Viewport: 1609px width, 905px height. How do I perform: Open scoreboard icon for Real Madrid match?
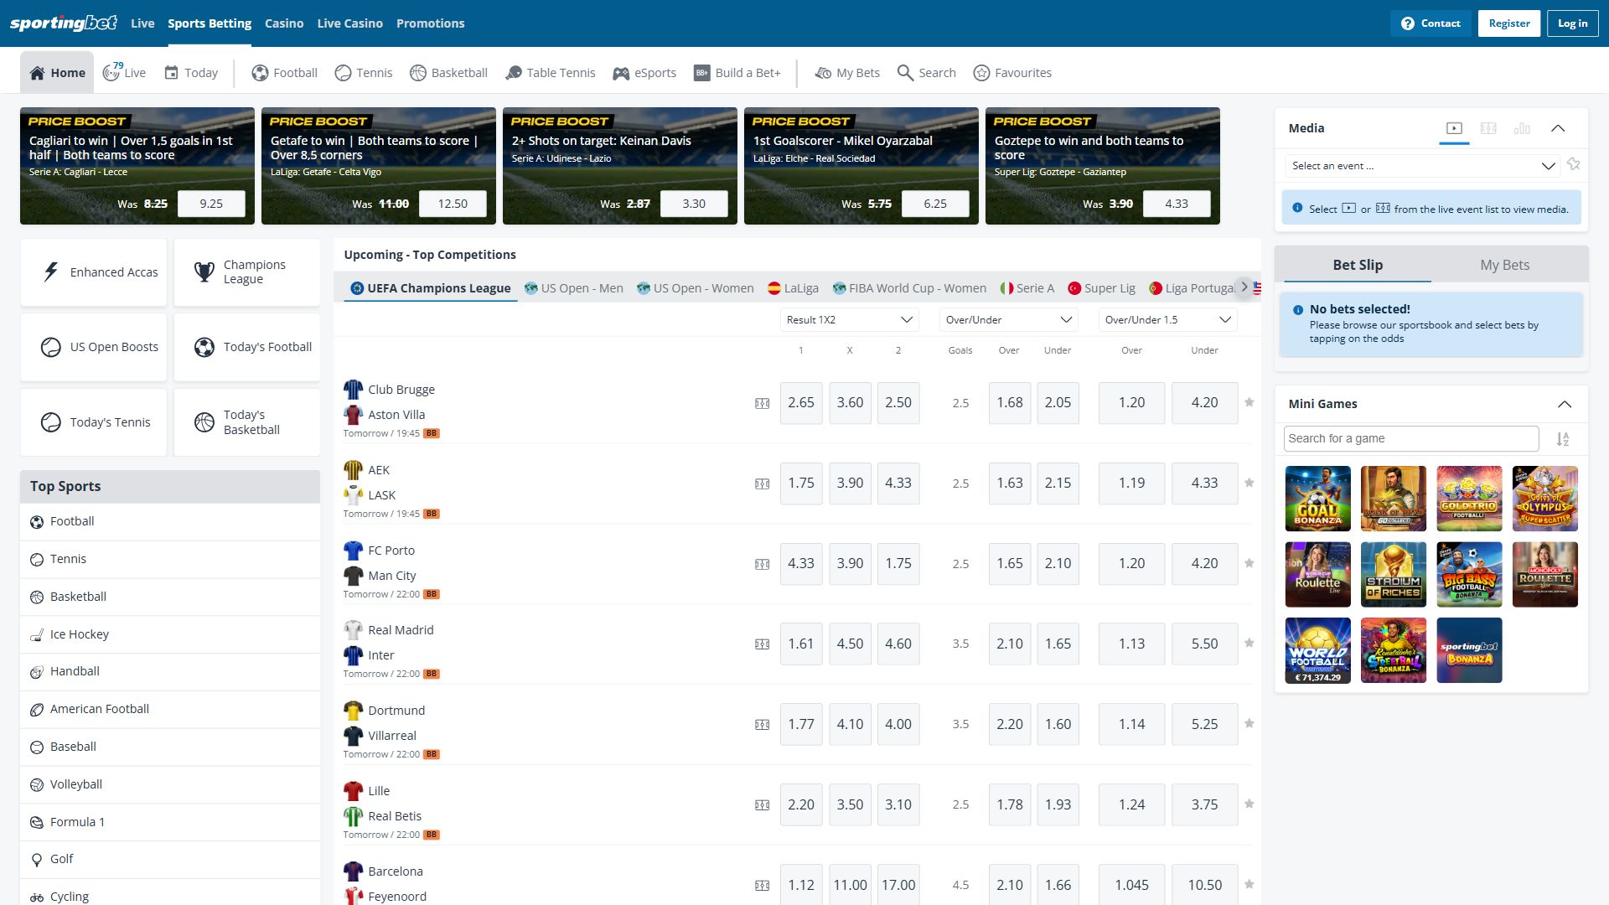tap(762, 644)
